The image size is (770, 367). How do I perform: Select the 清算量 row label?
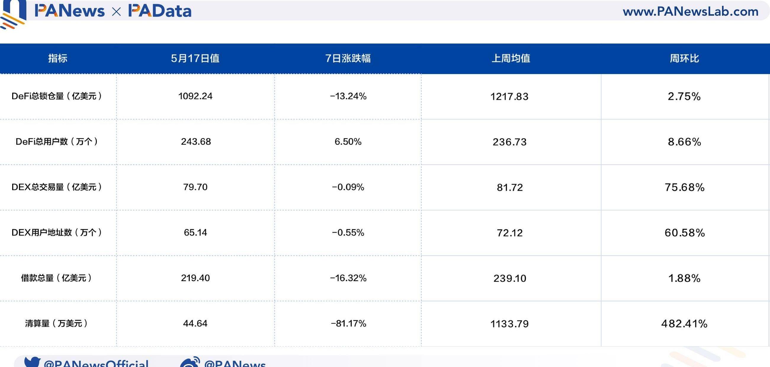[x=57, y=323]
